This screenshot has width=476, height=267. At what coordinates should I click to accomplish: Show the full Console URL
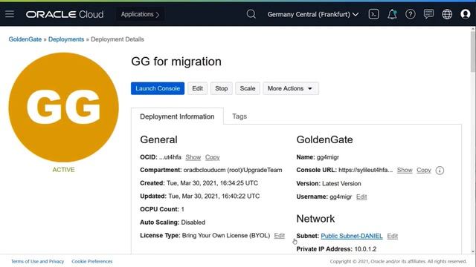pos(405,170)
